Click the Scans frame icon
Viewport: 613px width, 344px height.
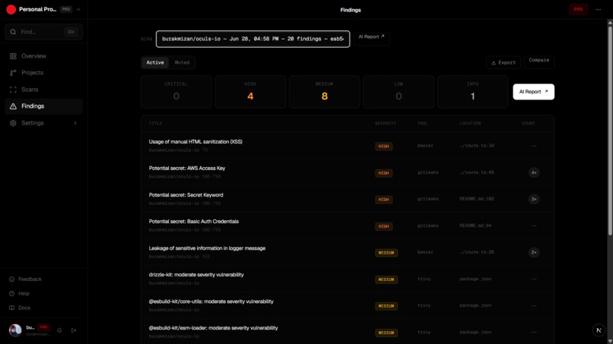[13, 90]
